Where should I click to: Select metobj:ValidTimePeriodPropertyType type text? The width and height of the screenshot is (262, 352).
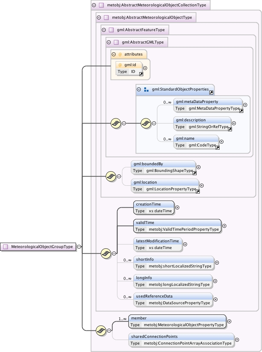point(184,229)
